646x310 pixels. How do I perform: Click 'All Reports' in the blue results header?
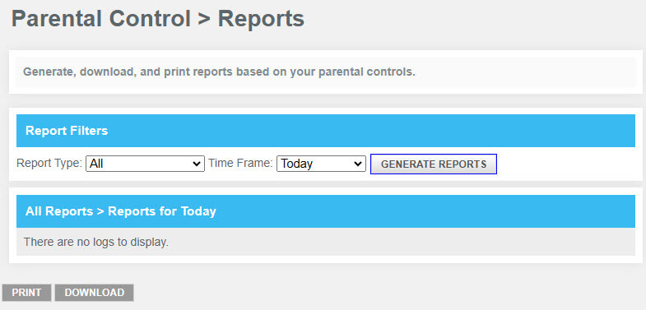click(x=59, y=211)
